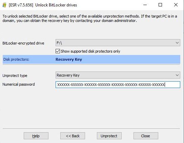Click the F:\ drive selection text
This screenshot has width=184, height=143.
(x=59, y=43)
